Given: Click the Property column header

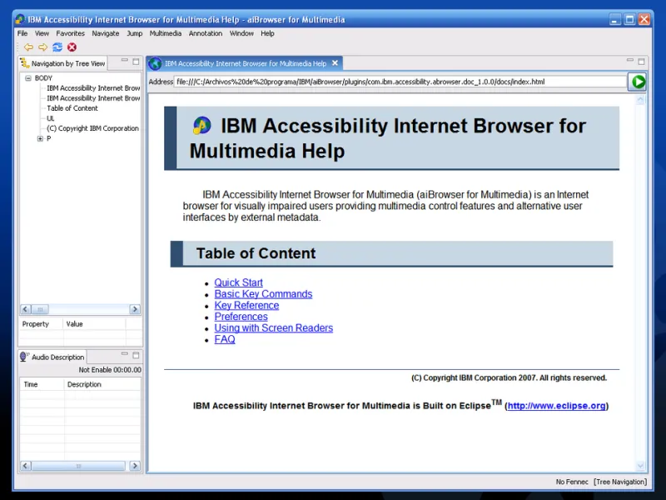Looking at the screenshot, I should point(41,324).
